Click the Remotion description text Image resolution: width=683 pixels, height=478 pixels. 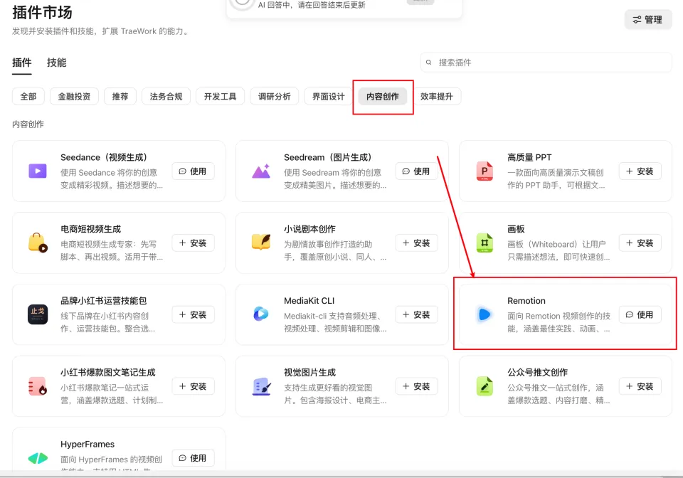point(559,322)
